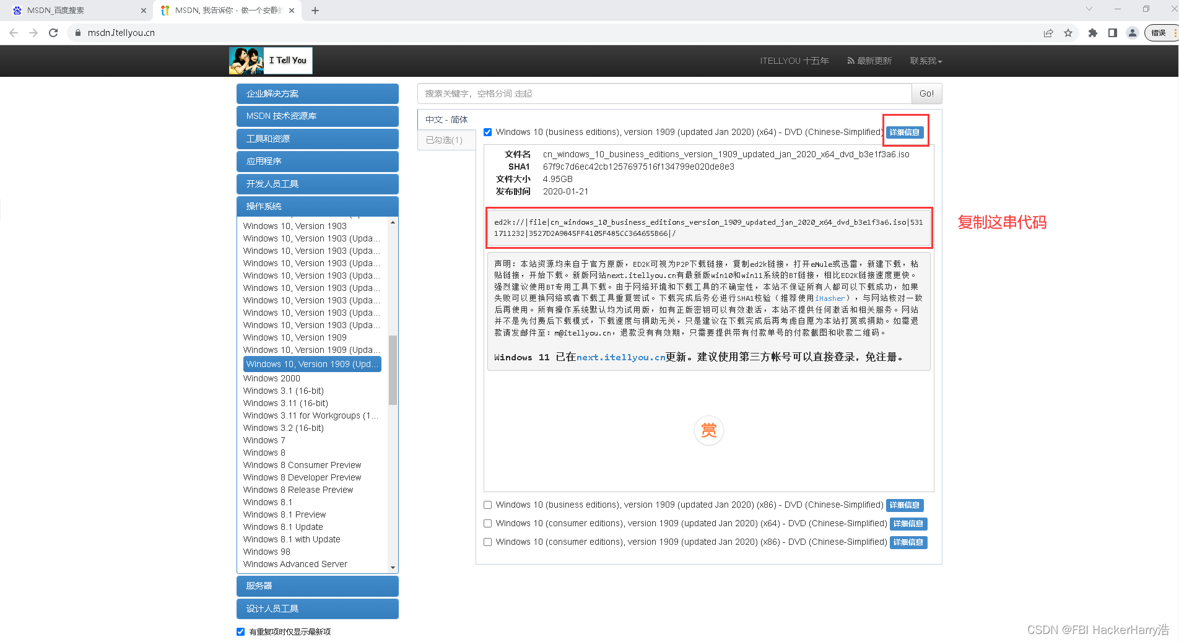Select the 已勾选(1) tab
Image resolution: width=1179 pixels, height=642 pixels.
[446, 140]
